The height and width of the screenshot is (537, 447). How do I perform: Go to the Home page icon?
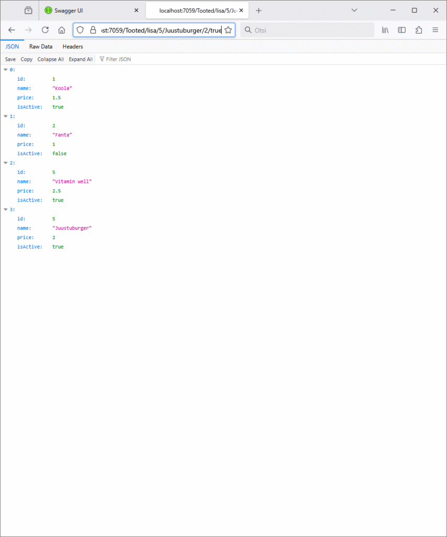point(61,30)
